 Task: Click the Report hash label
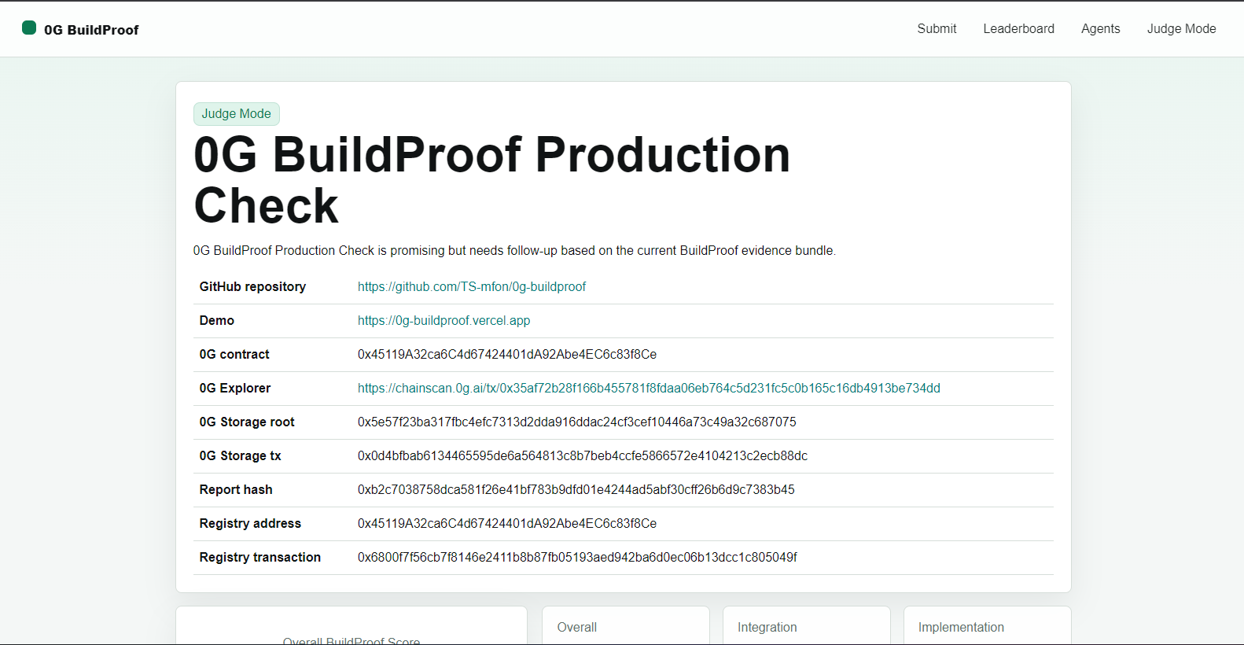pyautogui.click(x=236, y=489)
